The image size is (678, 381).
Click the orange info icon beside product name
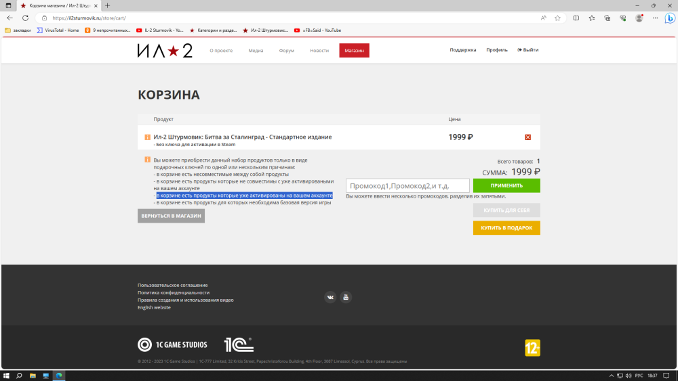(147, 137)
